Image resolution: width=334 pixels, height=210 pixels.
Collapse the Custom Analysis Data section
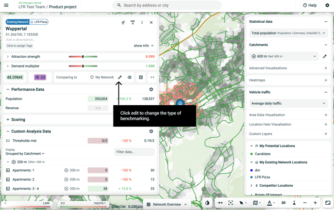coord(8,131)
